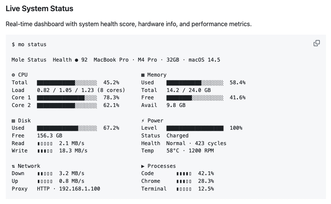Click the Power lightning bolt icon
331x204 pixels.
coord(143,120)
